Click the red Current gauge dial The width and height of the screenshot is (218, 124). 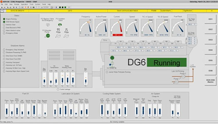(117, 27)
